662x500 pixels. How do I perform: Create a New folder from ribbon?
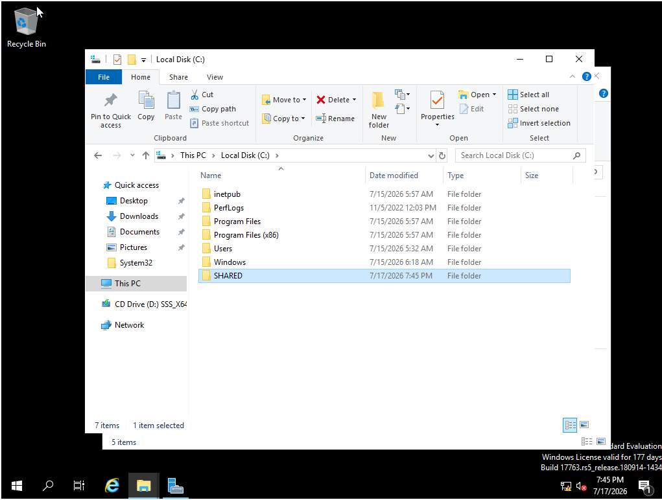coord(379,109)
